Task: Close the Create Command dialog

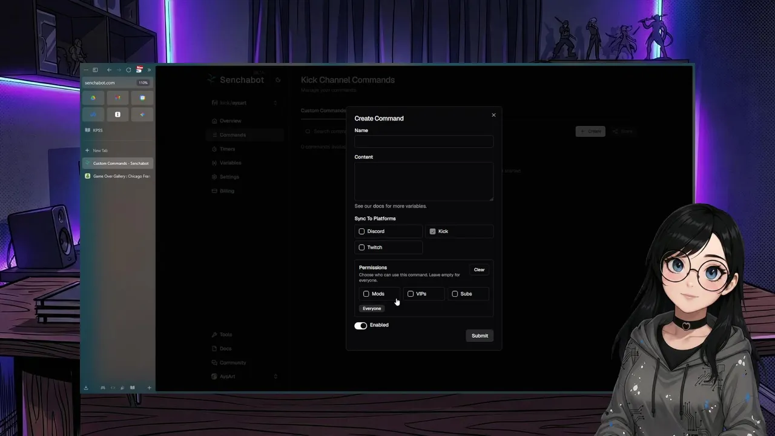Action: click(493, 115)
